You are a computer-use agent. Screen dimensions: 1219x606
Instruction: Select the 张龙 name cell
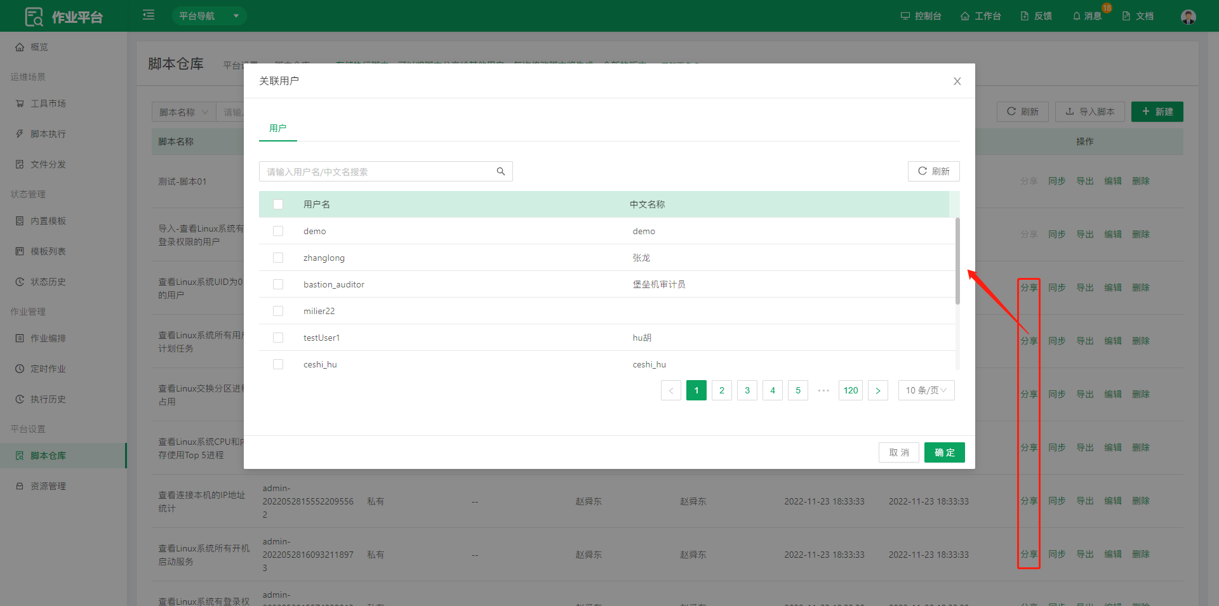click(641, 258)
